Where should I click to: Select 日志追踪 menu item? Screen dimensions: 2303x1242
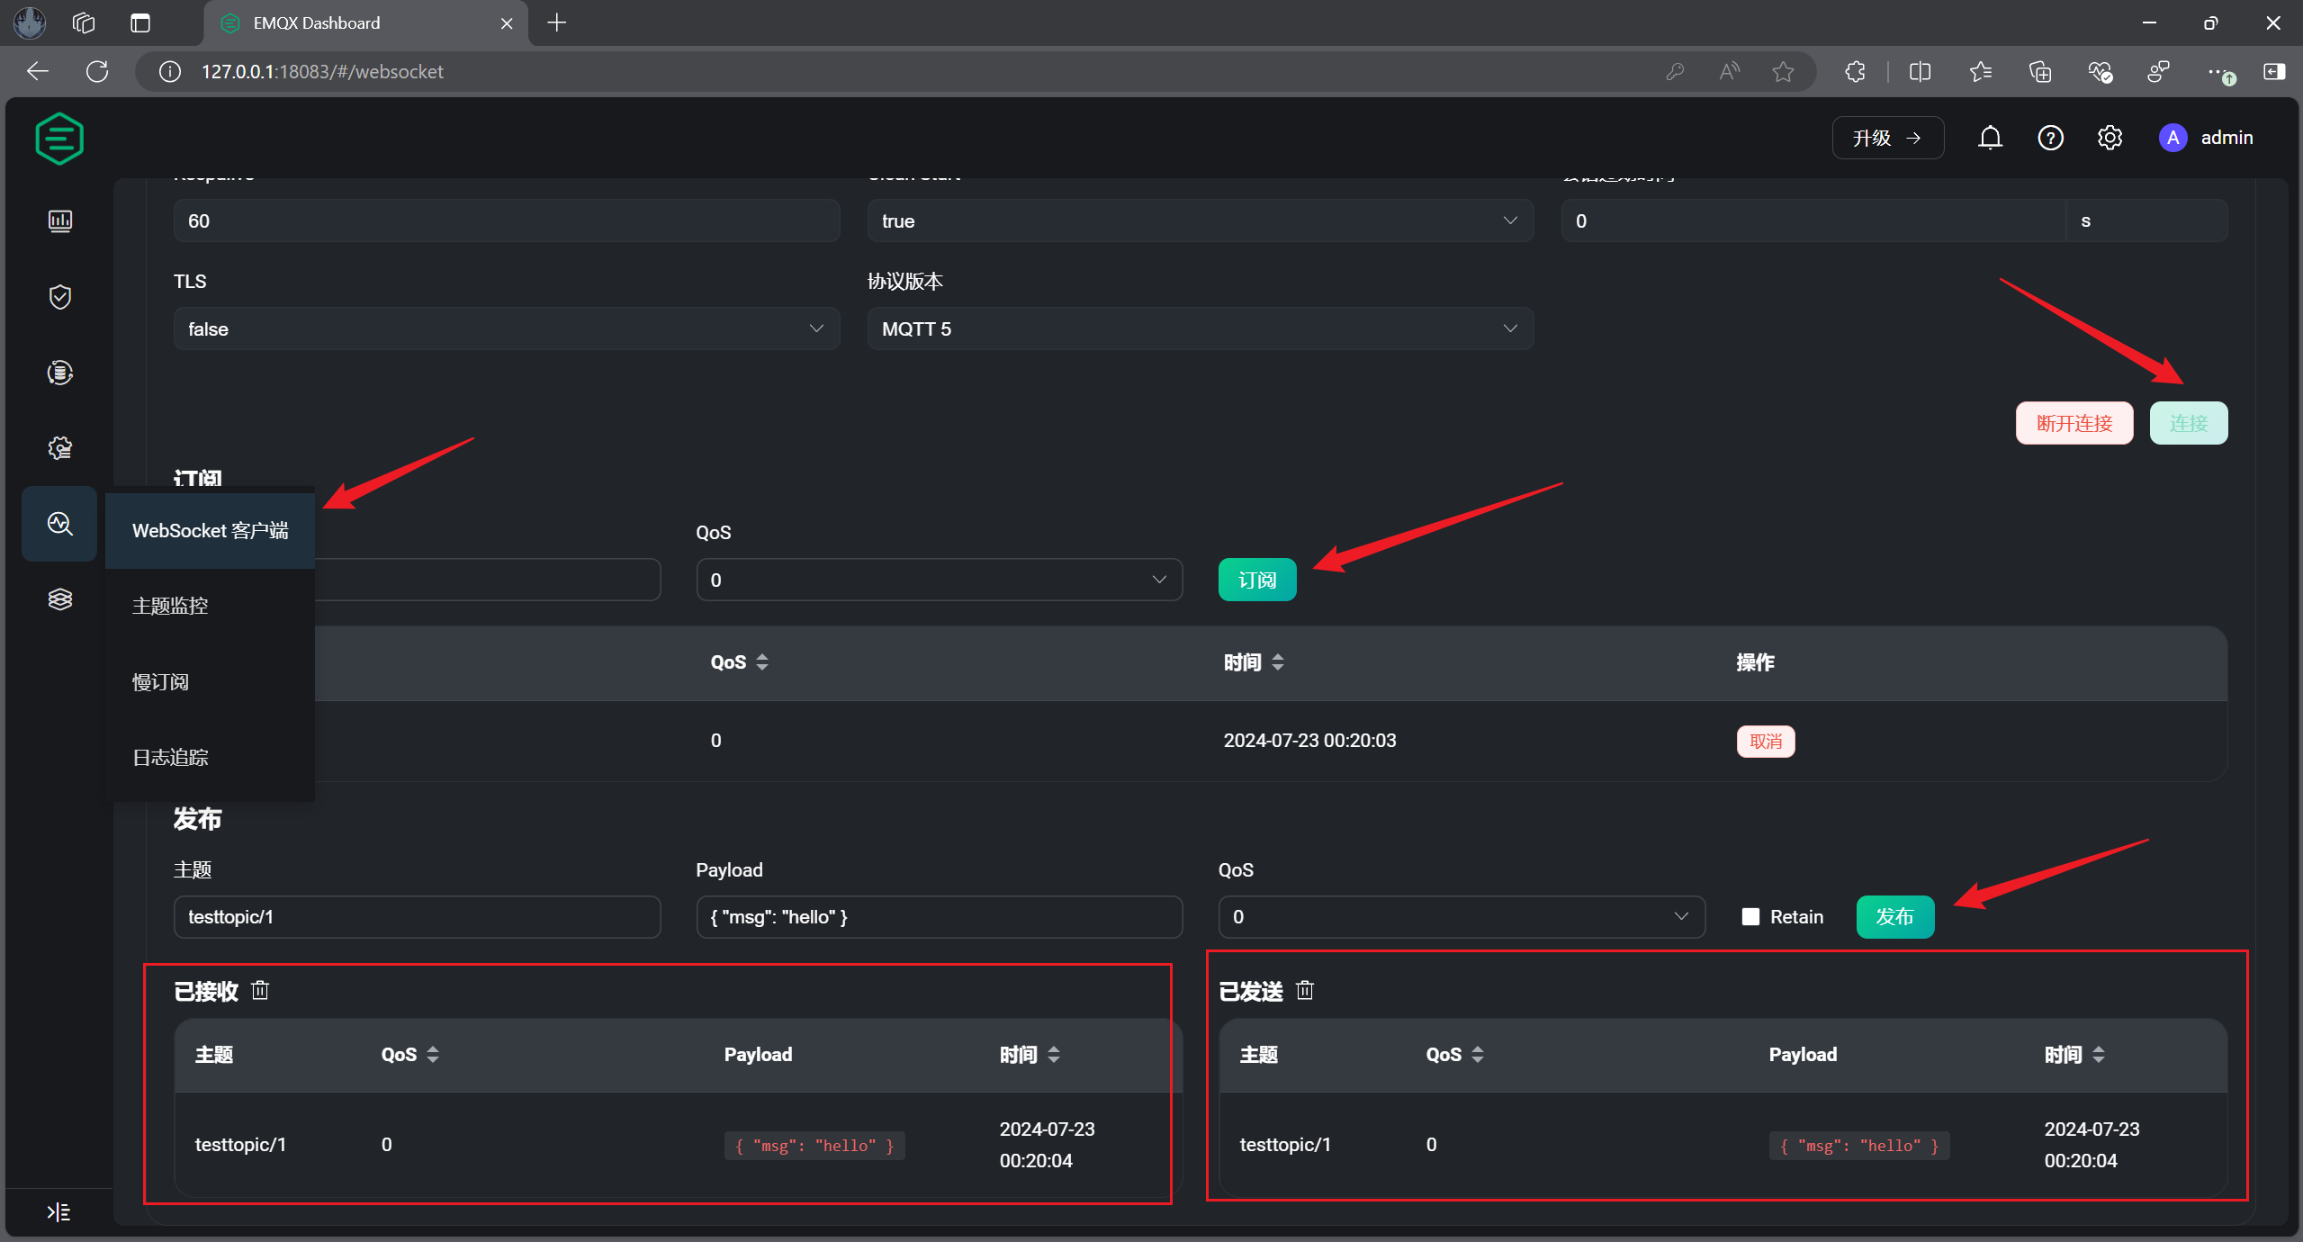tap(210, 757)
